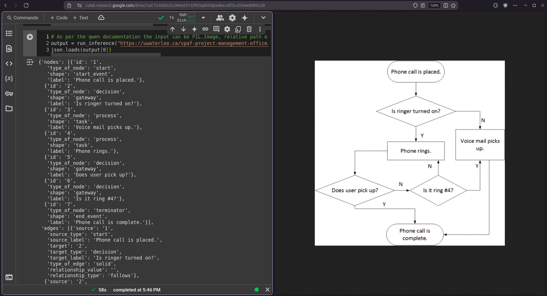The height and width of the screenshot is (296, 547).
Task: Toggle the cell output actions icon
Action: pos(30,62)
